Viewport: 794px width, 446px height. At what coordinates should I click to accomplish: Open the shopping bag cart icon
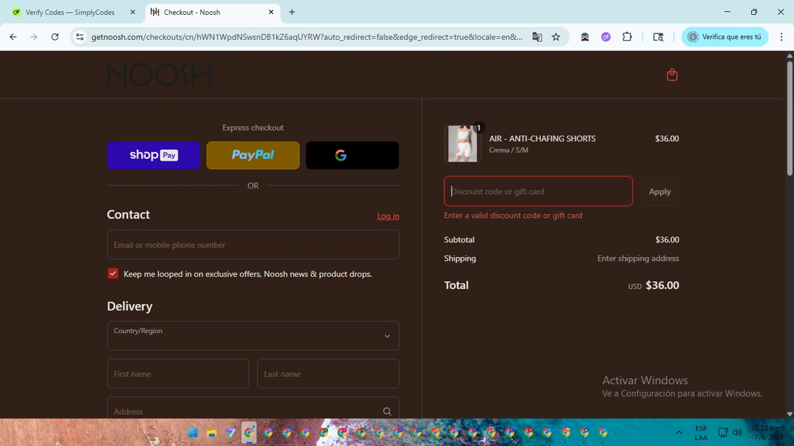672,75
